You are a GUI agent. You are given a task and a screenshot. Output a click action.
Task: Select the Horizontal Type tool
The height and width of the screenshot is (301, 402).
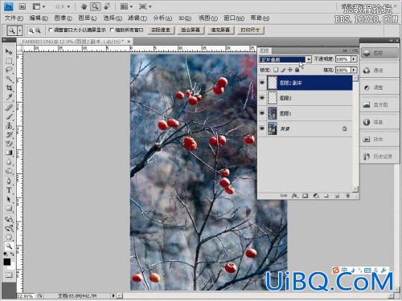9,190
